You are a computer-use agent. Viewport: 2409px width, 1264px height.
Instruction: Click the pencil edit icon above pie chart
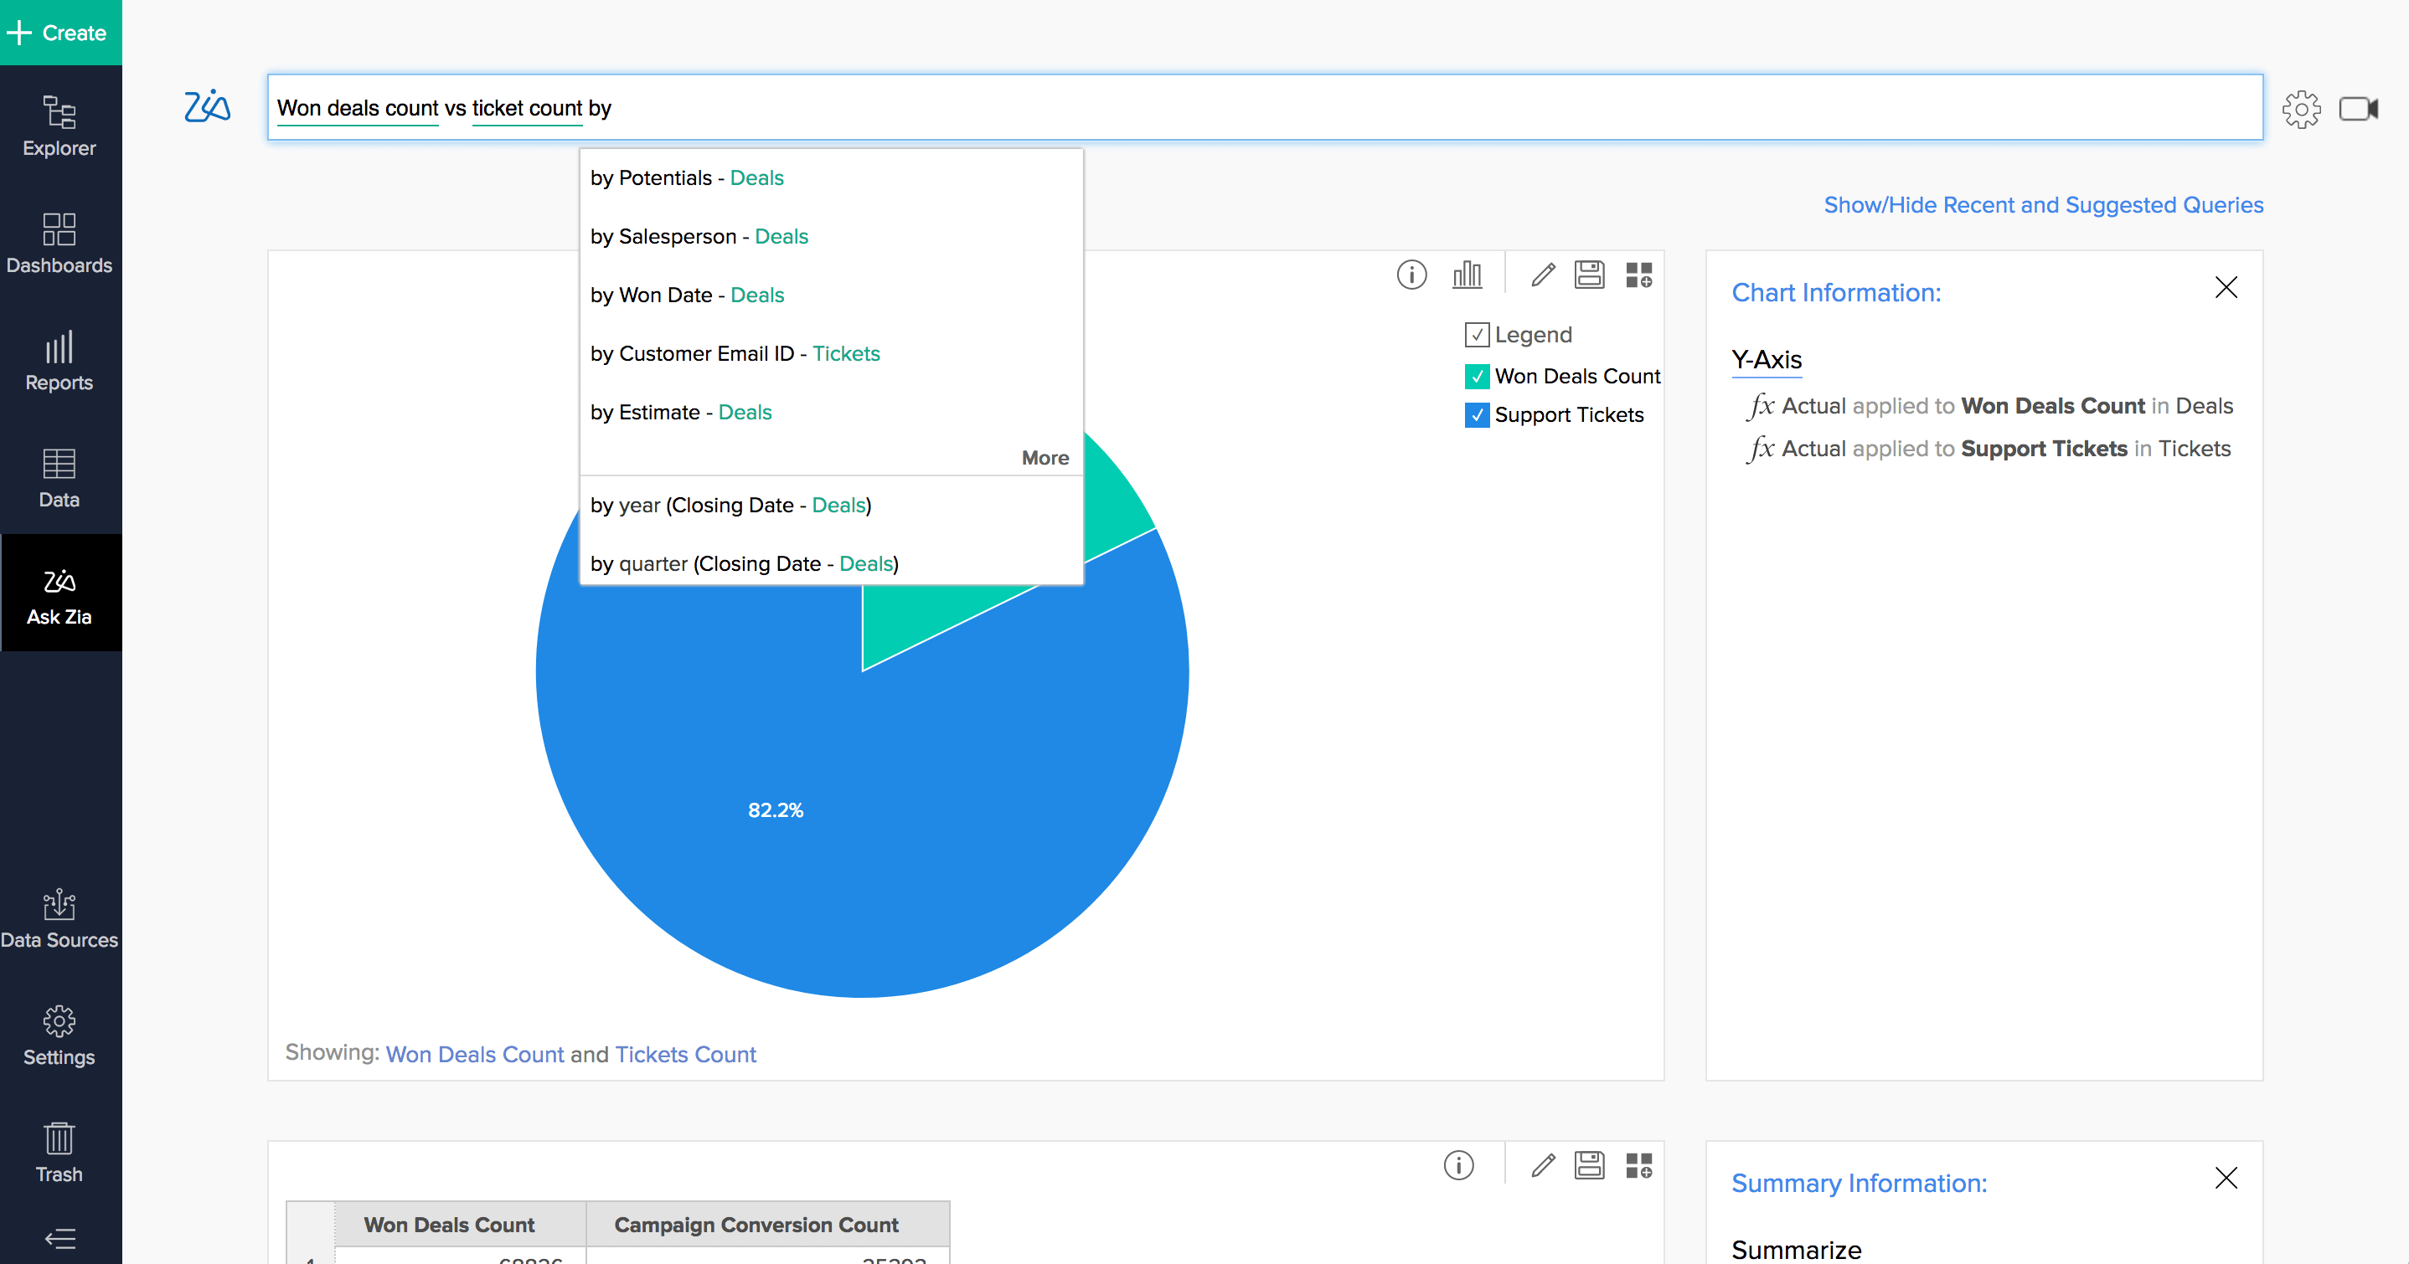[x=1542, y=275]
